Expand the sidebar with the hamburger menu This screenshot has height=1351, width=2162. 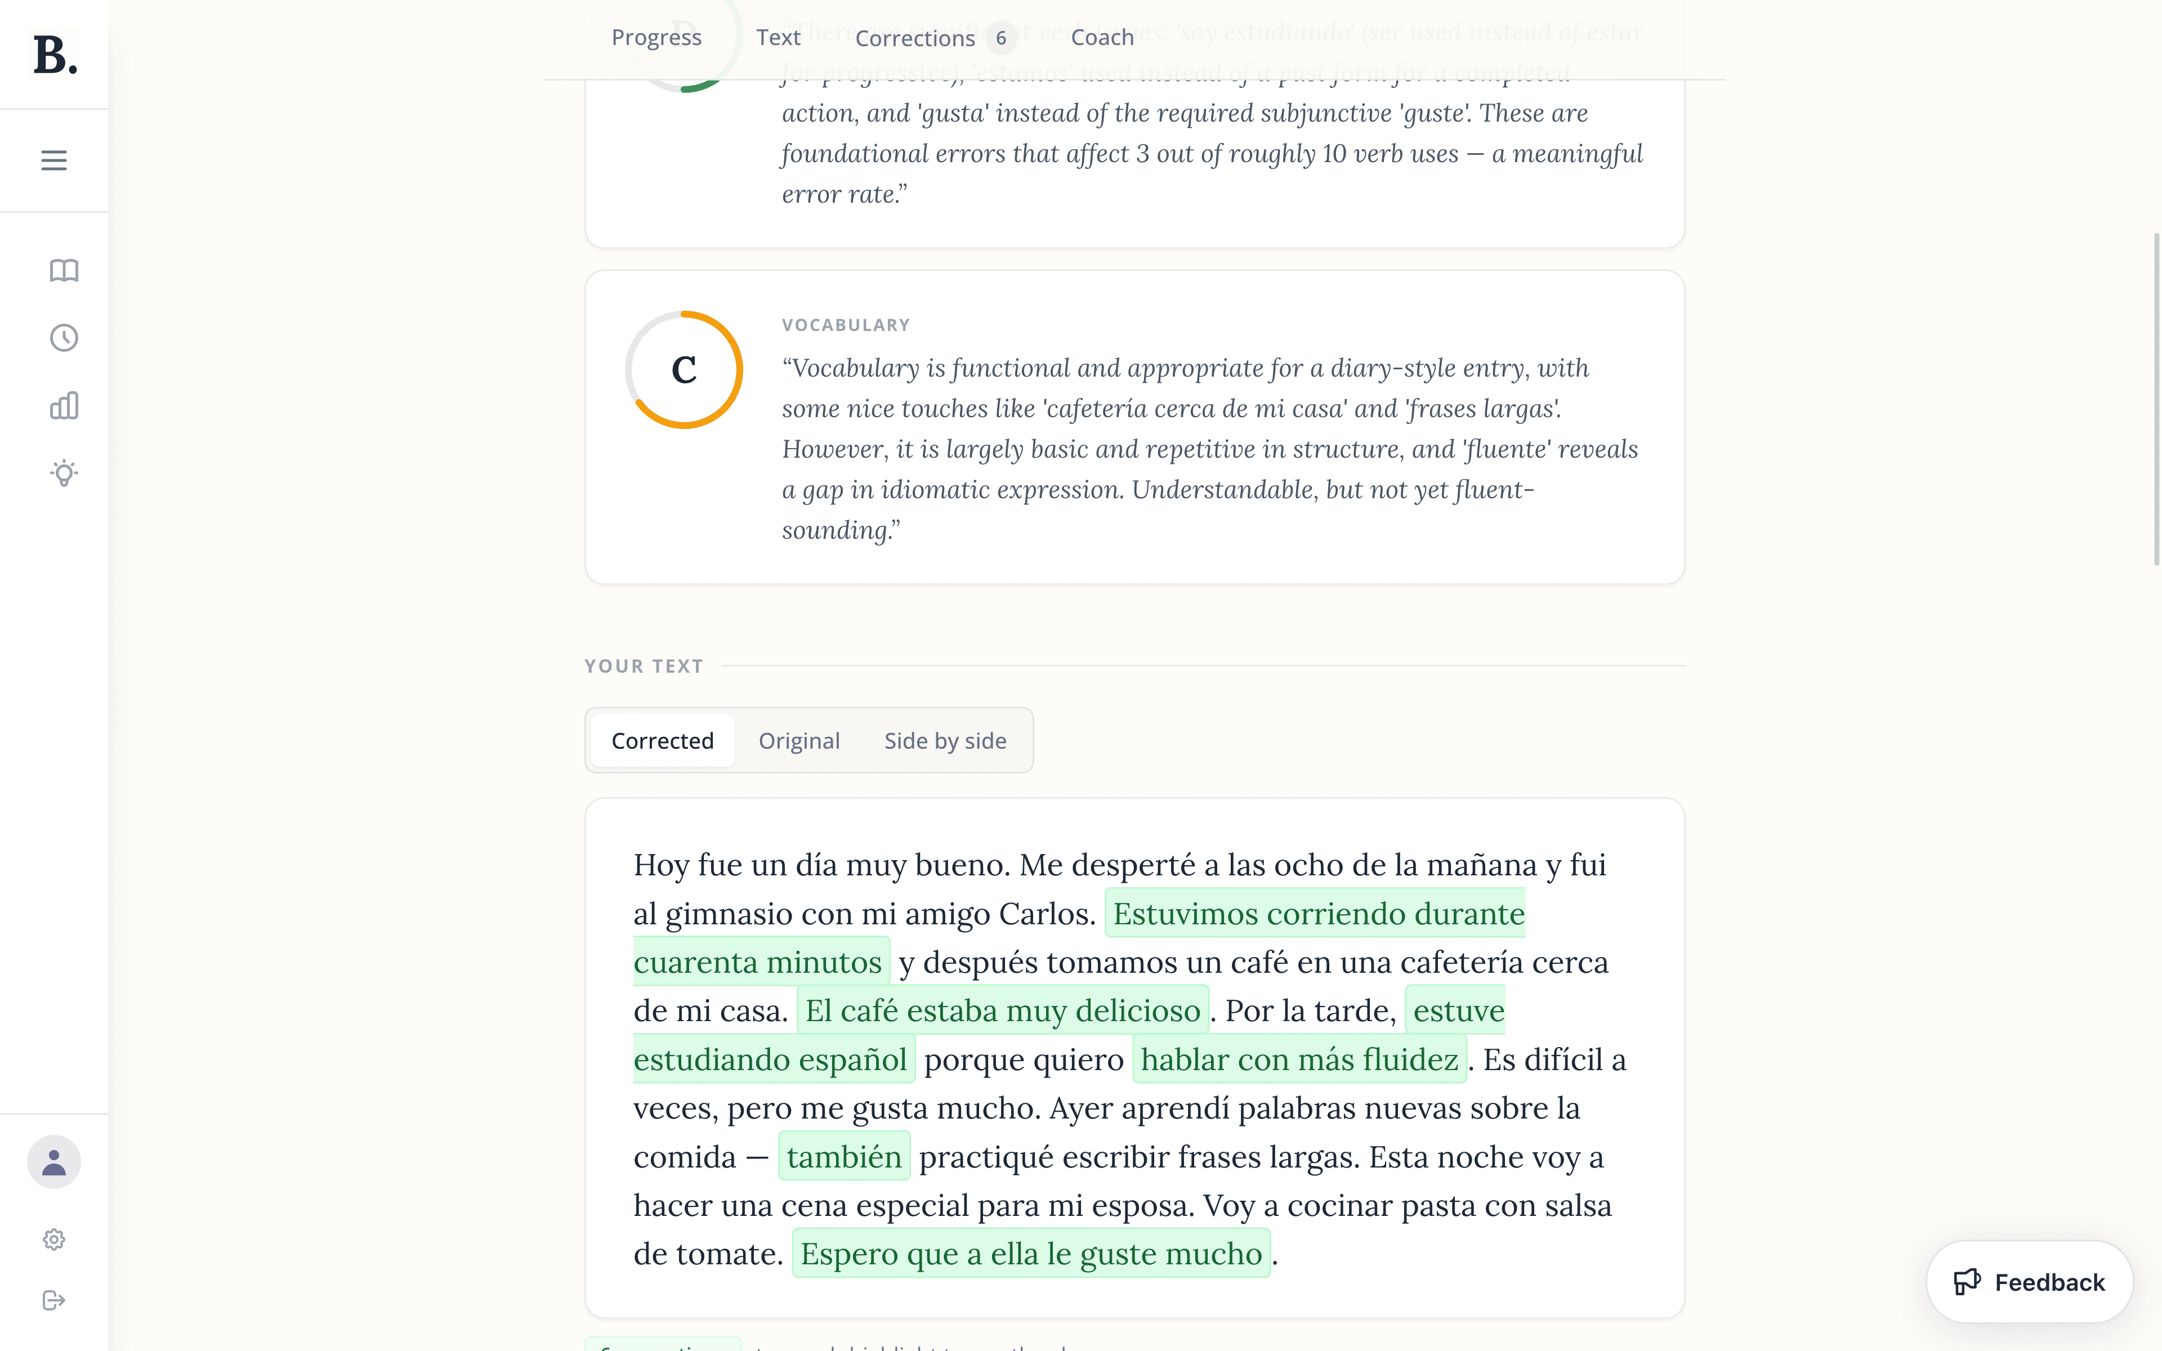point(53,160)
